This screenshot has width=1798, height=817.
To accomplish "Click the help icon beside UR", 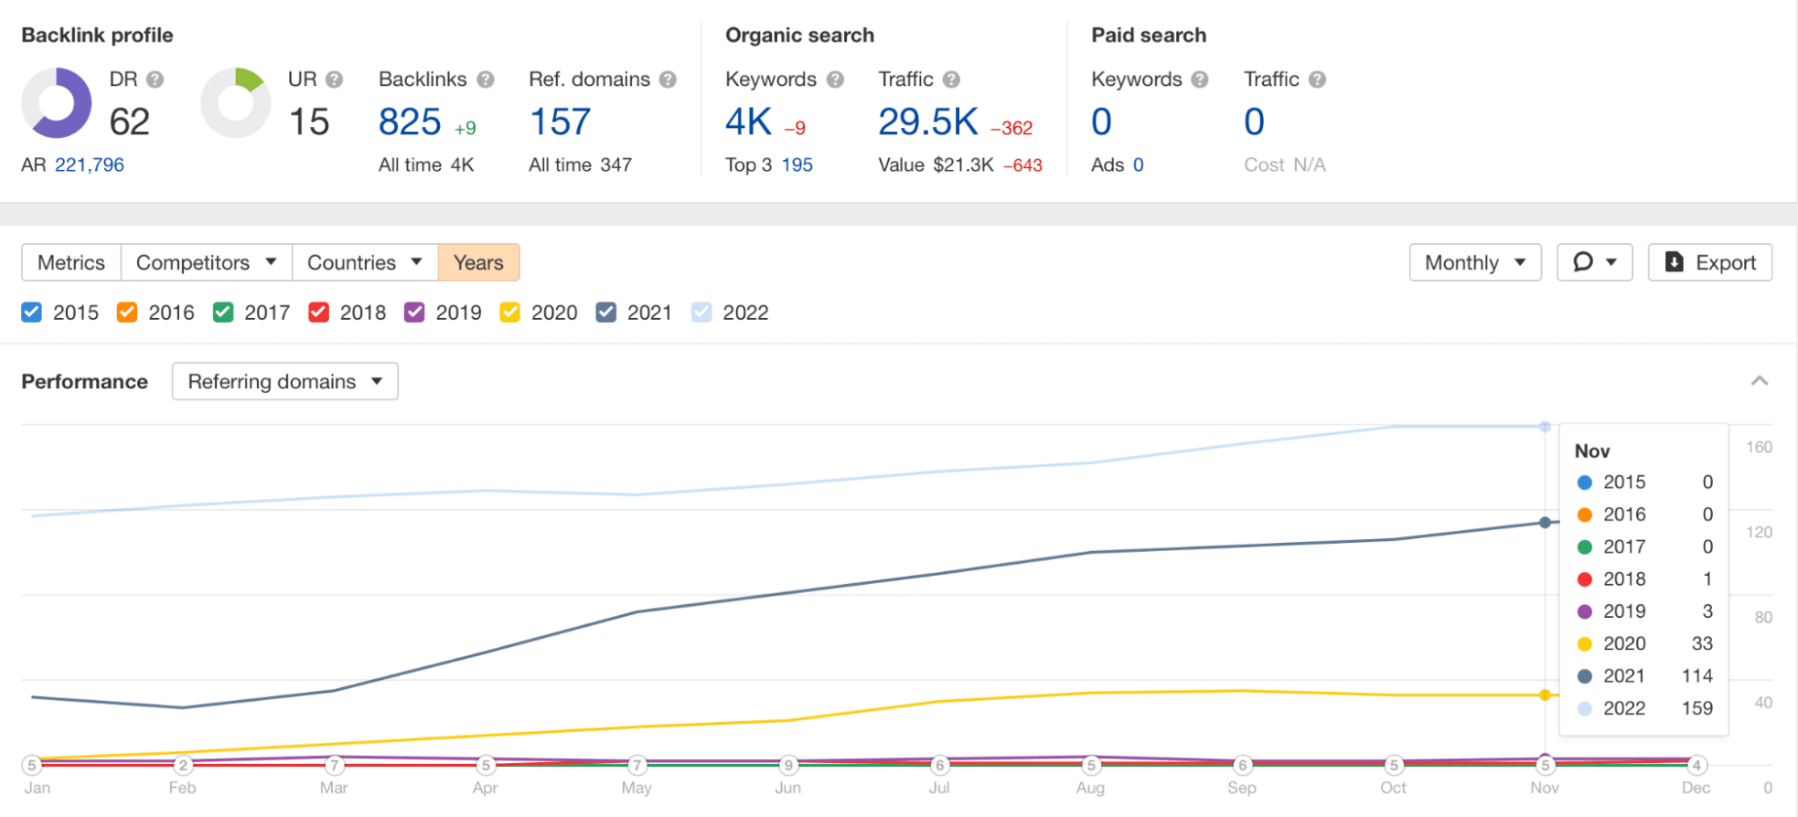I will tap(335, 80).
